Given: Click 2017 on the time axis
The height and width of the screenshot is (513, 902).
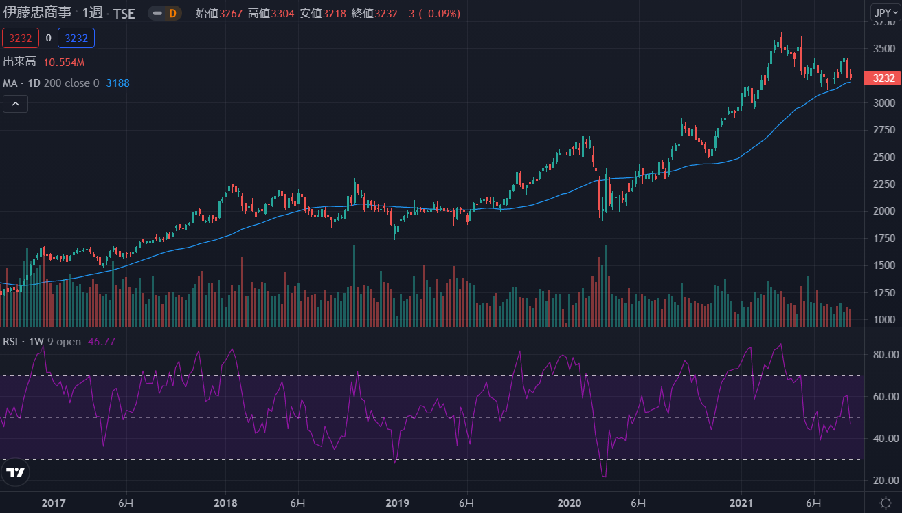Looking at the screenshot, I should click(x=53, y=503).
